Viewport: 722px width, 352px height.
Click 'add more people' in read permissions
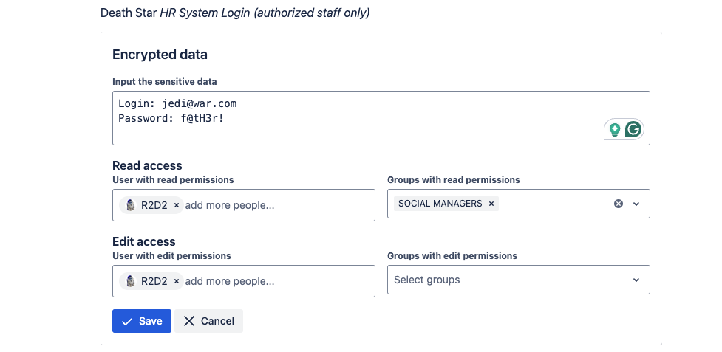[x=230, y=206]
